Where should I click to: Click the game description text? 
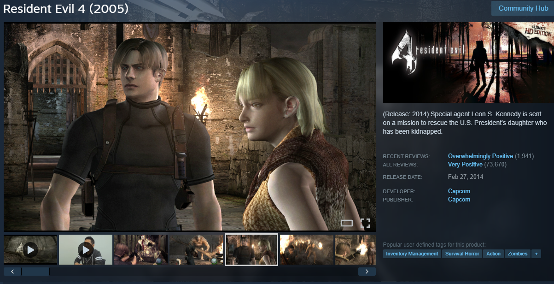pyautogui.click(x=465, y=123)
